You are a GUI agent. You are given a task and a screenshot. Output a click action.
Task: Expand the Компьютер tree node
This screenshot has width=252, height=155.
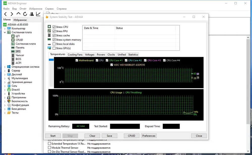coord(5,29)
